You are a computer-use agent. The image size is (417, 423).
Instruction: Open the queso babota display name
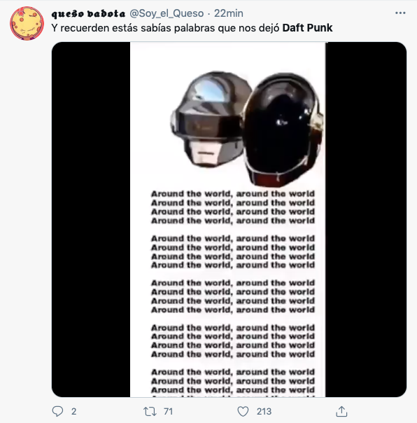click(x=88, y=13)
